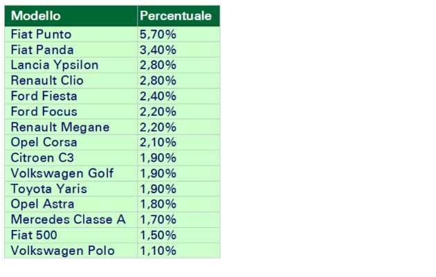Click the Opel Astra cell
The height and width of the screenshot is (277, 436).
click(70, 204)
